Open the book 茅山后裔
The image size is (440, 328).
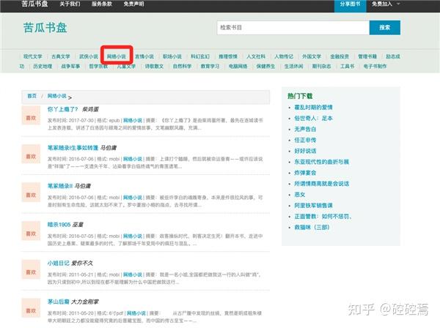pos(59,302)
